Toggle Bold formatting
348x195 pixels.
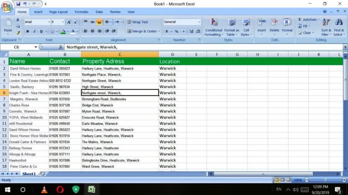point(27,31)
